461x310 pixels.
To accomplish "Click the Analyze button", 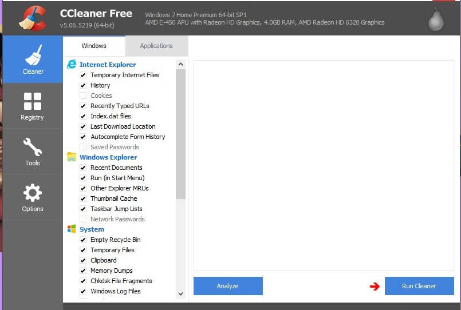I will [228, 286].
